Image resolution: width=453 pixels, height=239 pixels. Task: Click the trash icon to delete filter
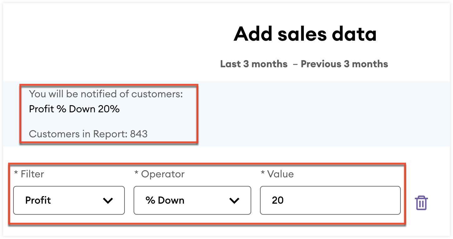click(x=421, y=203)
